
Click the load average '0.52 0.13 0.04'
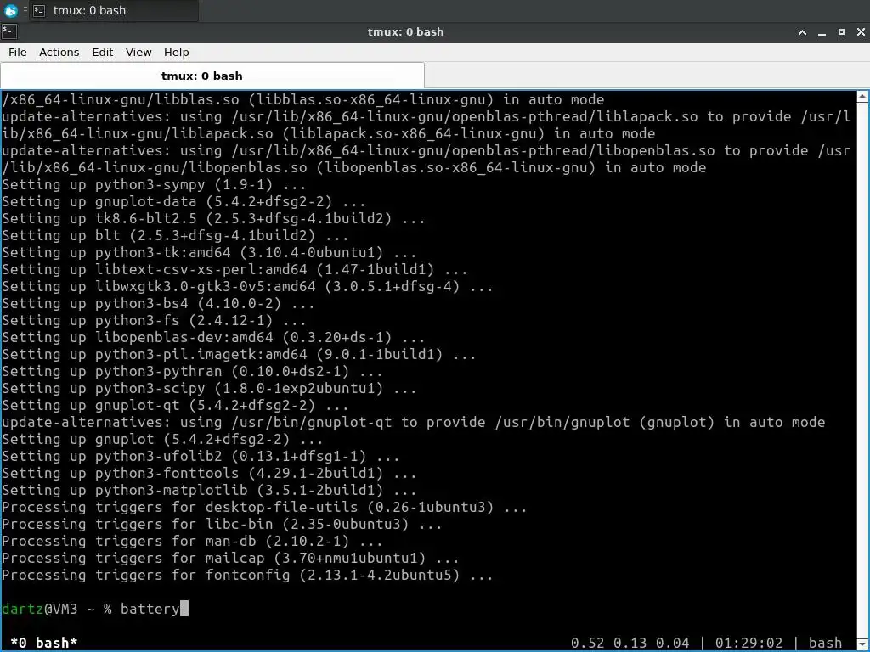pyautogui.click(x=630, y=643)
